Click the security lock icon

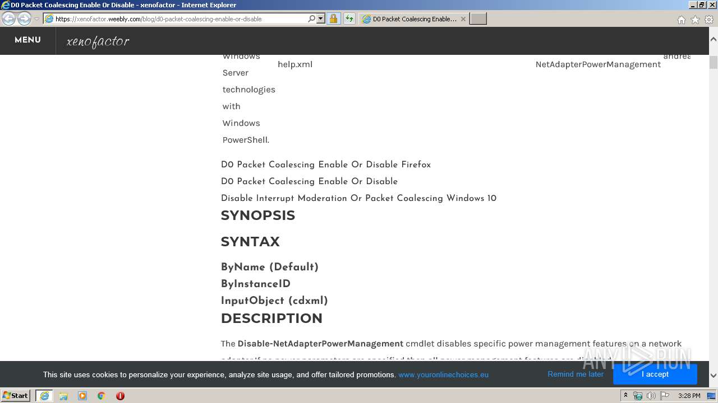[333, 18]
